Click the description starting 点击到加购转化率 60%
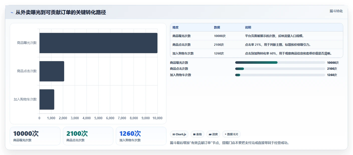Image resolution: width=353 pixels, height=155 pixels. [x=288, y=53]
